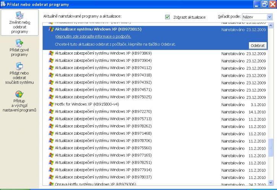277x190 pixels.
Task: Click icon beside KB975025 security update
Action: pos(51,97)
